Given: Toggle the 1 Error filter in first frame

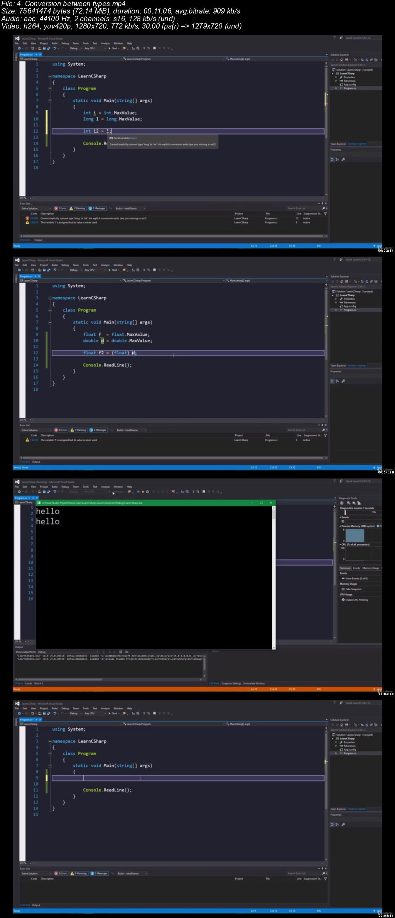Looking at the screenshot, I should (x=61, y=208).
